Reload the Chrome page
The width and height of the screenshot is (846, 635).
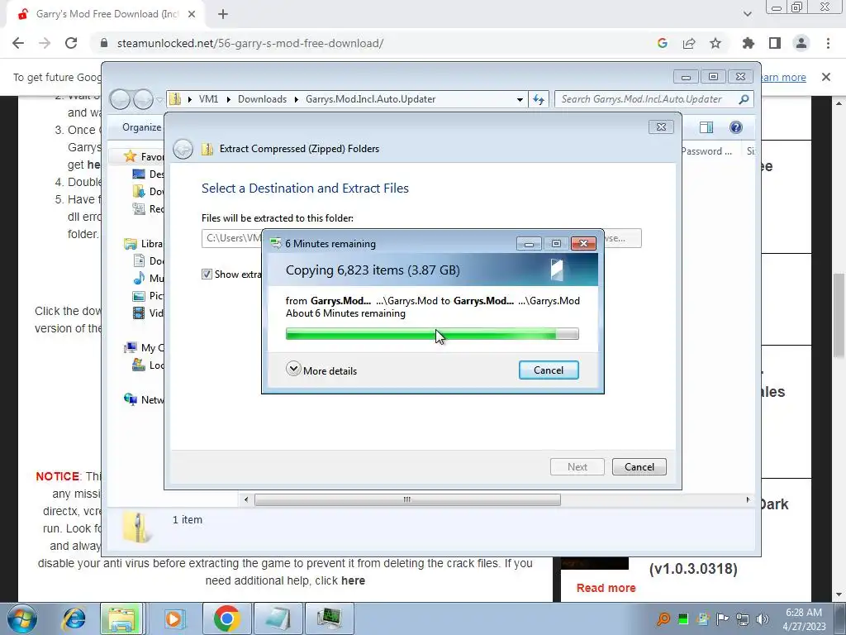71,43
